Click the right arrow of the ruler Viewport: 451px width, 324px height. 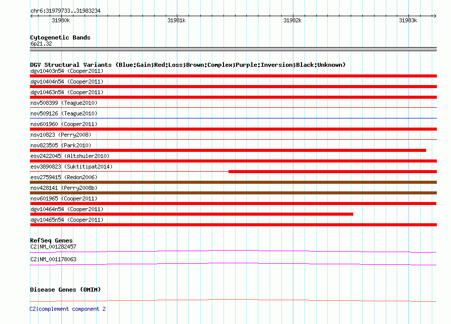tap(435, 16)
